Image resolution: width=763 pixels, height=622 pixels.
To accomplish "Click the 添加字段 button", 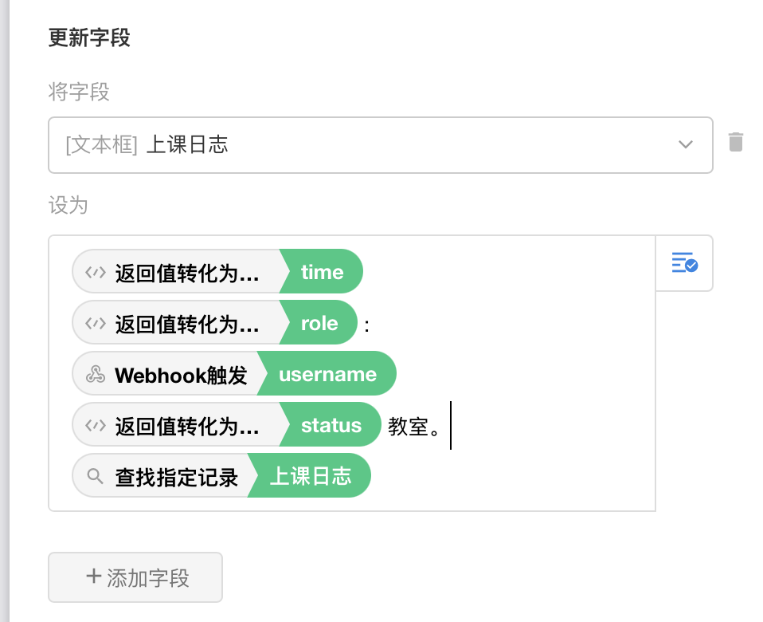I will click(x=135, y=577).
